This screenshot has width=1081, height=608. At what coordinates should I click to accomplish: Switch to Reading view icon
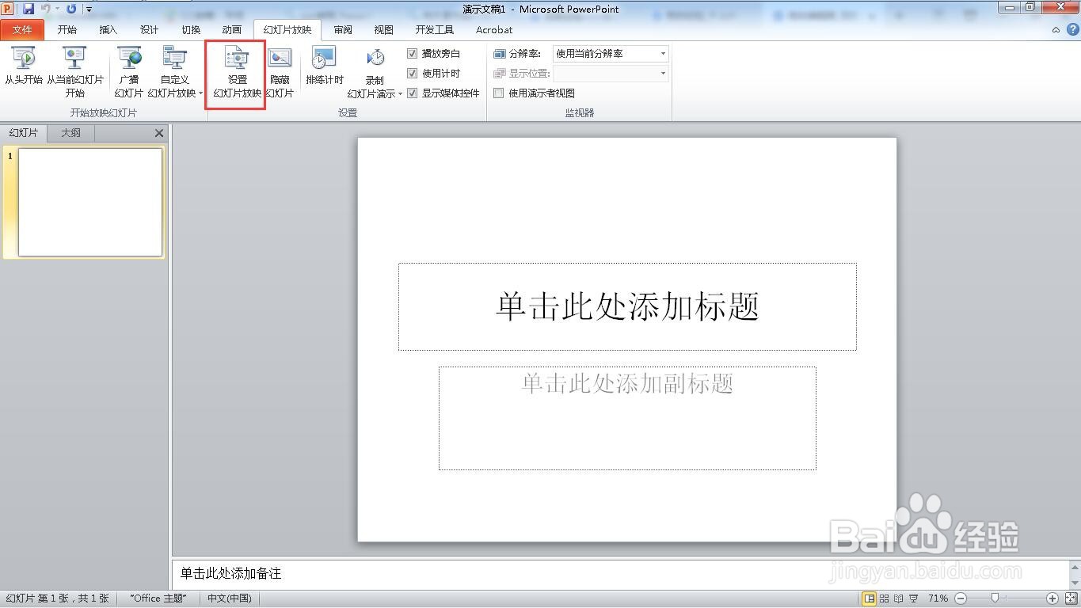tap(899, 598)
